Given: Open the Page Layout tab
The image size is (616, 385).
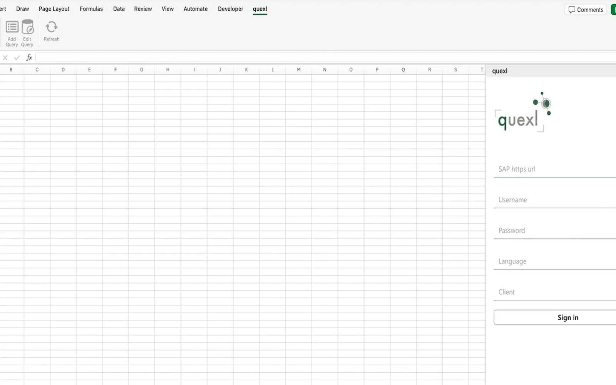Looking at the screenshot, I should click(x=54, y=9).
